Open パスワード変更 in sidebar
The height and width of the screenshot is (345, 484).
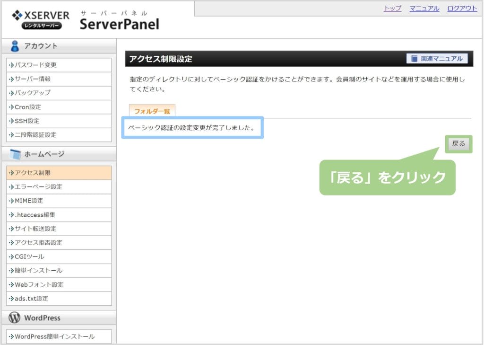(36, 65)
